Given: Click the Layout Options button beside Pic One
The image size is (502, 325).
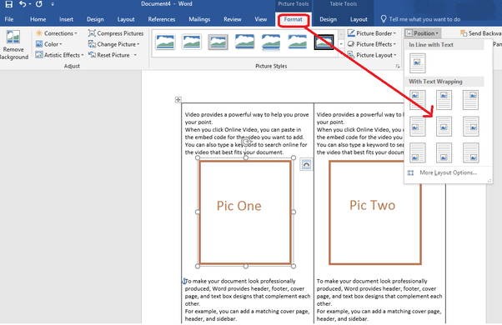Looking at the screenshot, I should [x=306, y=164].
